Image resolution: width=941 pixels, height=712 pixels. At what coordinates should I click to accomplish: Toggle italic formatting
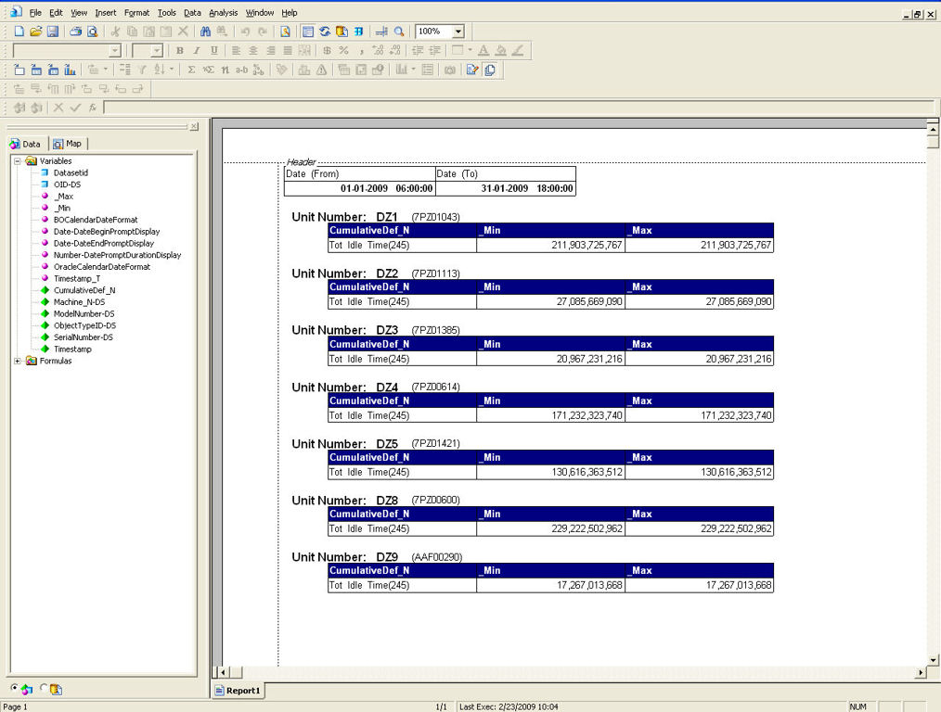[x=195, y=50]
